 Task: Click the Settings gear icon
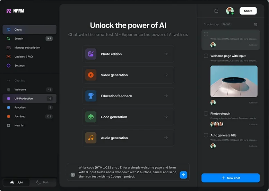click(x=8, y=66)
